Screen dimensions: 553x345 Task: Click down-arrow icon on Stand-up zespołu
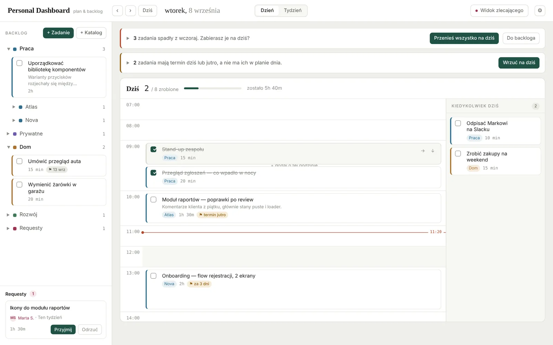pos(433,151)
